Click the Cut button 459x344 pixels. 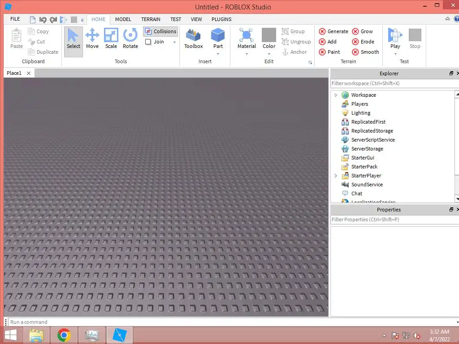coord(36,42)
